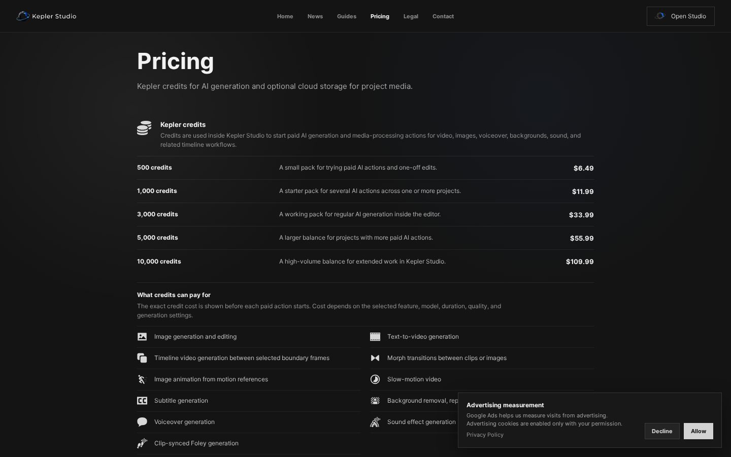Click the $55.99 price

click(x=582, y=238)
